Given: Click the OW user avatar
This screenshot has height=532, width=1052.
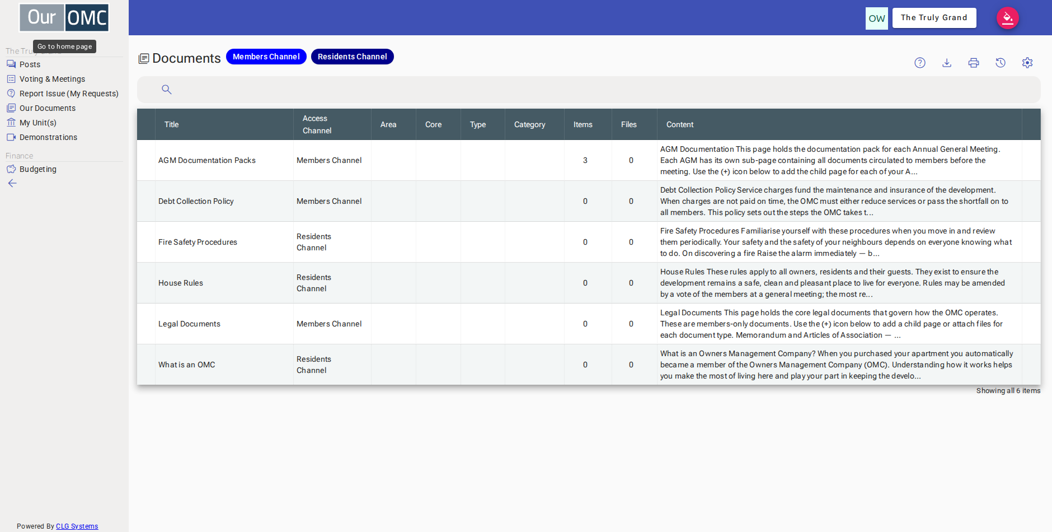Looking at the screenshot, I should point(877,18).
